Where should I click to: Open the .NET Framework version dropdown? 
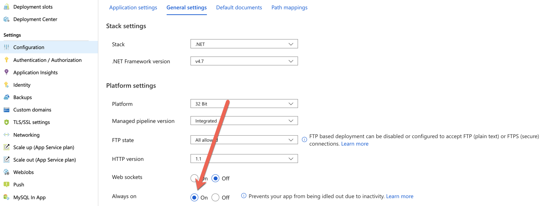click(244, 61)
